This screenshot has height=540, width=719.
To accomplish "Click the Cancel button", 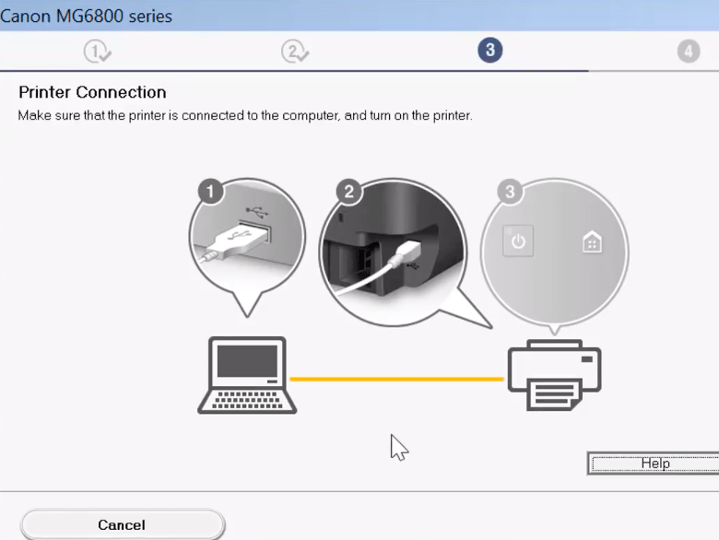I will (x=123, y=524).
